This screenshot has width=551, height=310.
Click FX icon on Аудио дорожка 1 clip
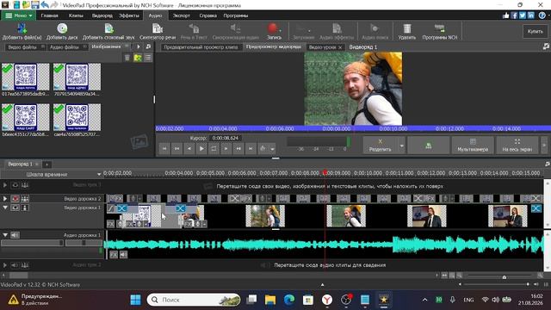pos(114,255)
